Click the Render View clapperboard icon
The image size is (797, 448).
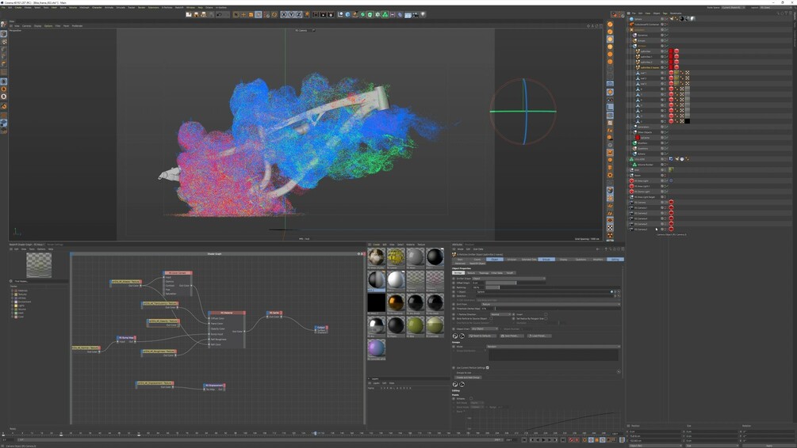tap(316, 15)
